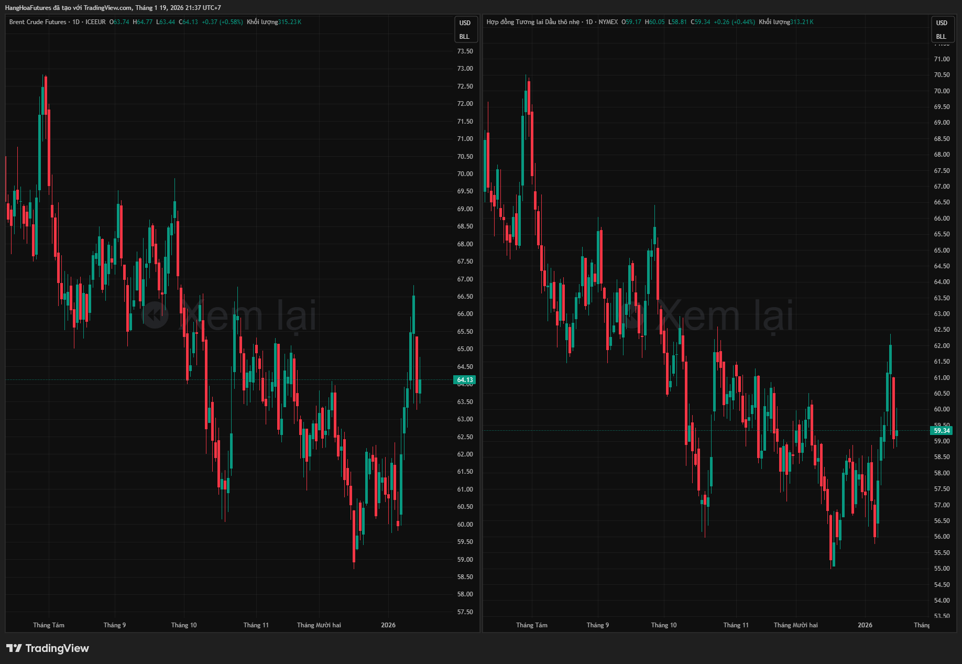Click Brent chart 'Khối lượng' volume value
This screenshot has height=664, width=962.
[x=289, y=22]
